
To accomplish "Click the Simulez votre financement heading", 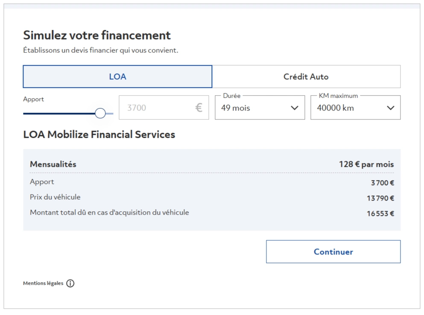I will (97, 35).
